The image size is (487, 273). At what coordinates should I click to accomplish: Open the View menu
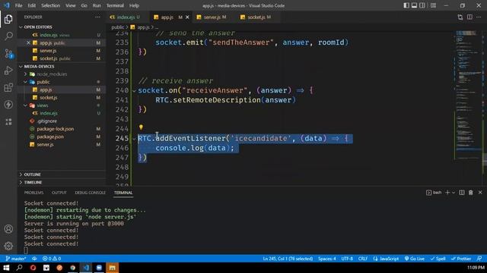71,5
